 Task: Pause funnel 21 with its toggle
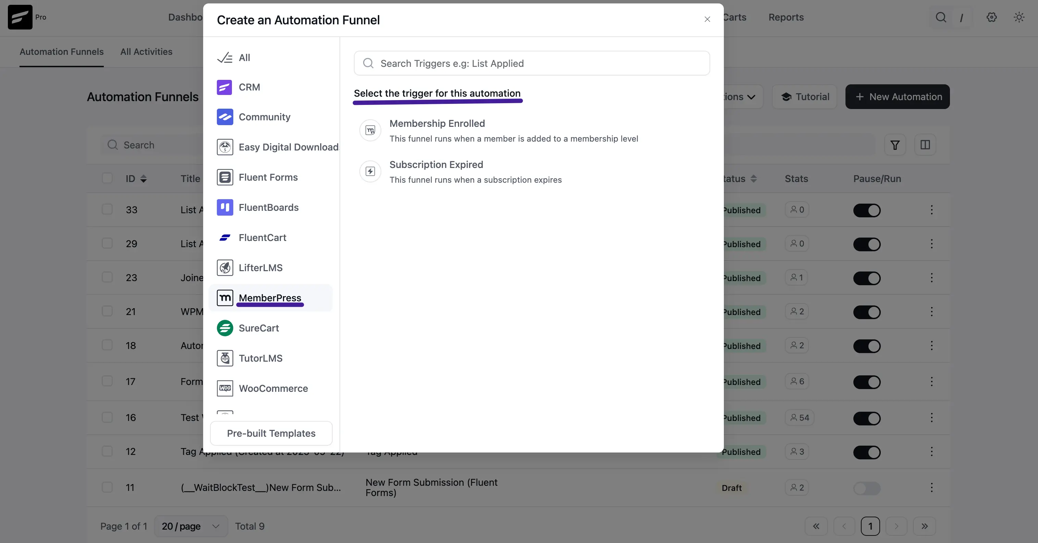tap(867, 312)
